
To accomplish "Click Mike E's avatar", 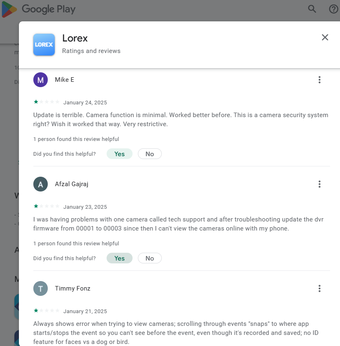I will (40, 80).
